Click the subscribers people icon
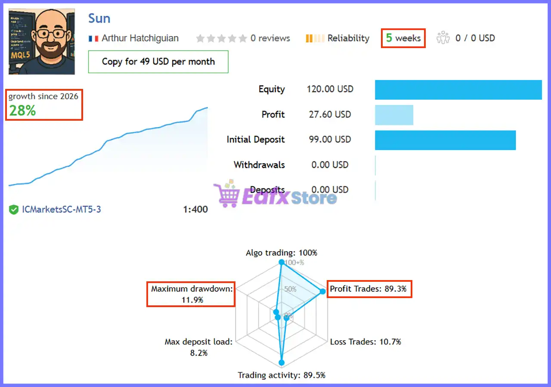This screenshot has width=551, height=387. click(443, 38)
